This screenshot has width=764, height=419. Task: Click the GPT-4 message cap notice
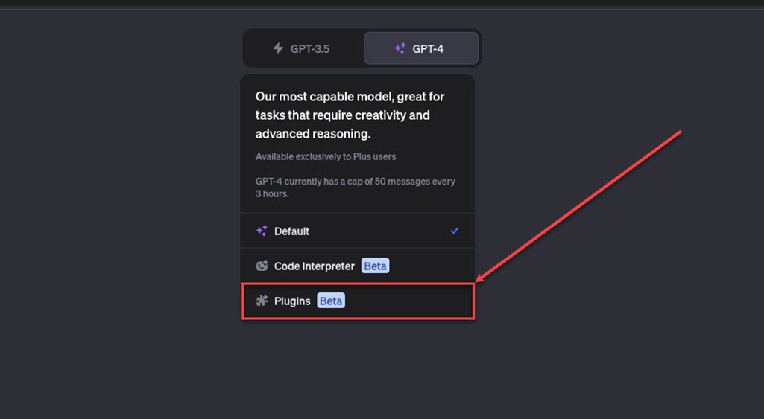point(356,188)
